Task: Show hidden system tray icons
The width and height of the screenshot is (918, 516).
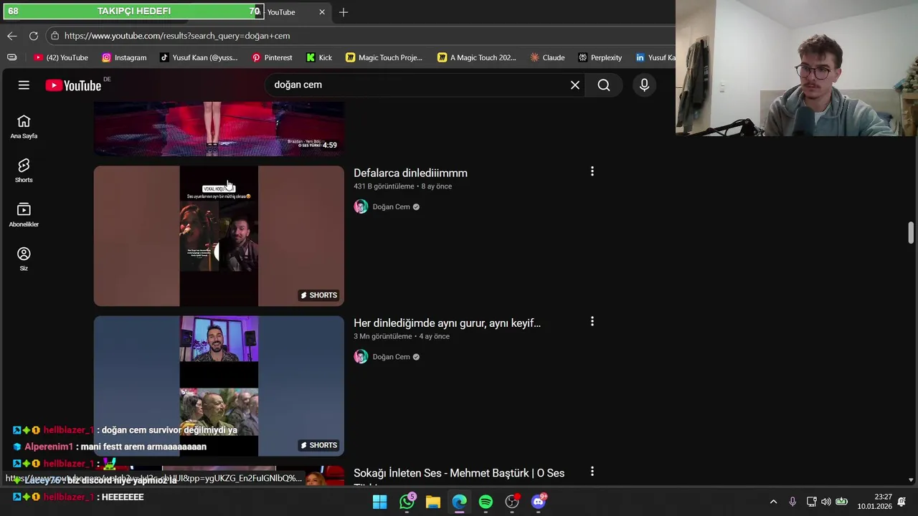Action: (773, 502)
